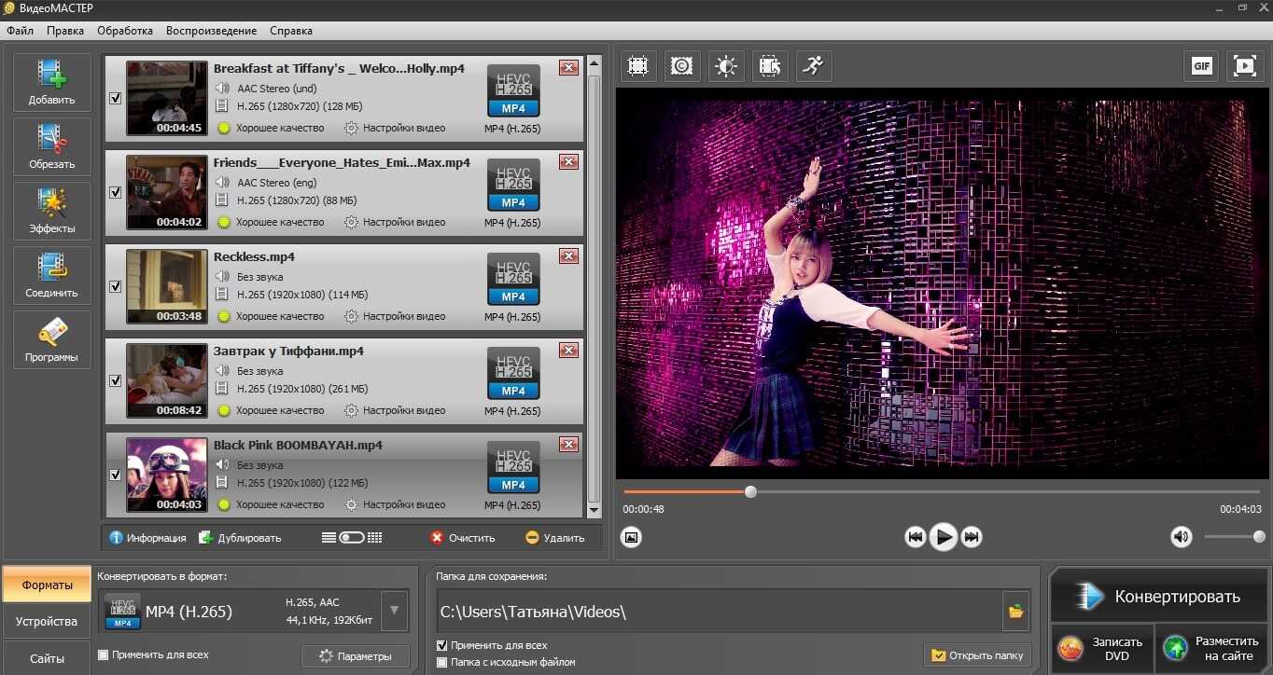Click the Открыть папку button
Image resolution: width=1273 pixels, height=675 pixels.
pos(978,655)
